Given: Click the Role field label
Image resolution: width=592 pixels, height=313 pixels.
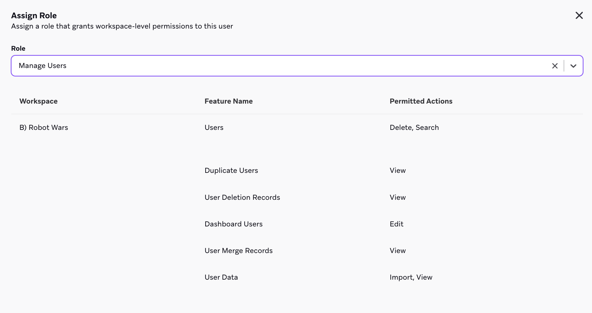Looking at the screenshot, I should 18,48.
